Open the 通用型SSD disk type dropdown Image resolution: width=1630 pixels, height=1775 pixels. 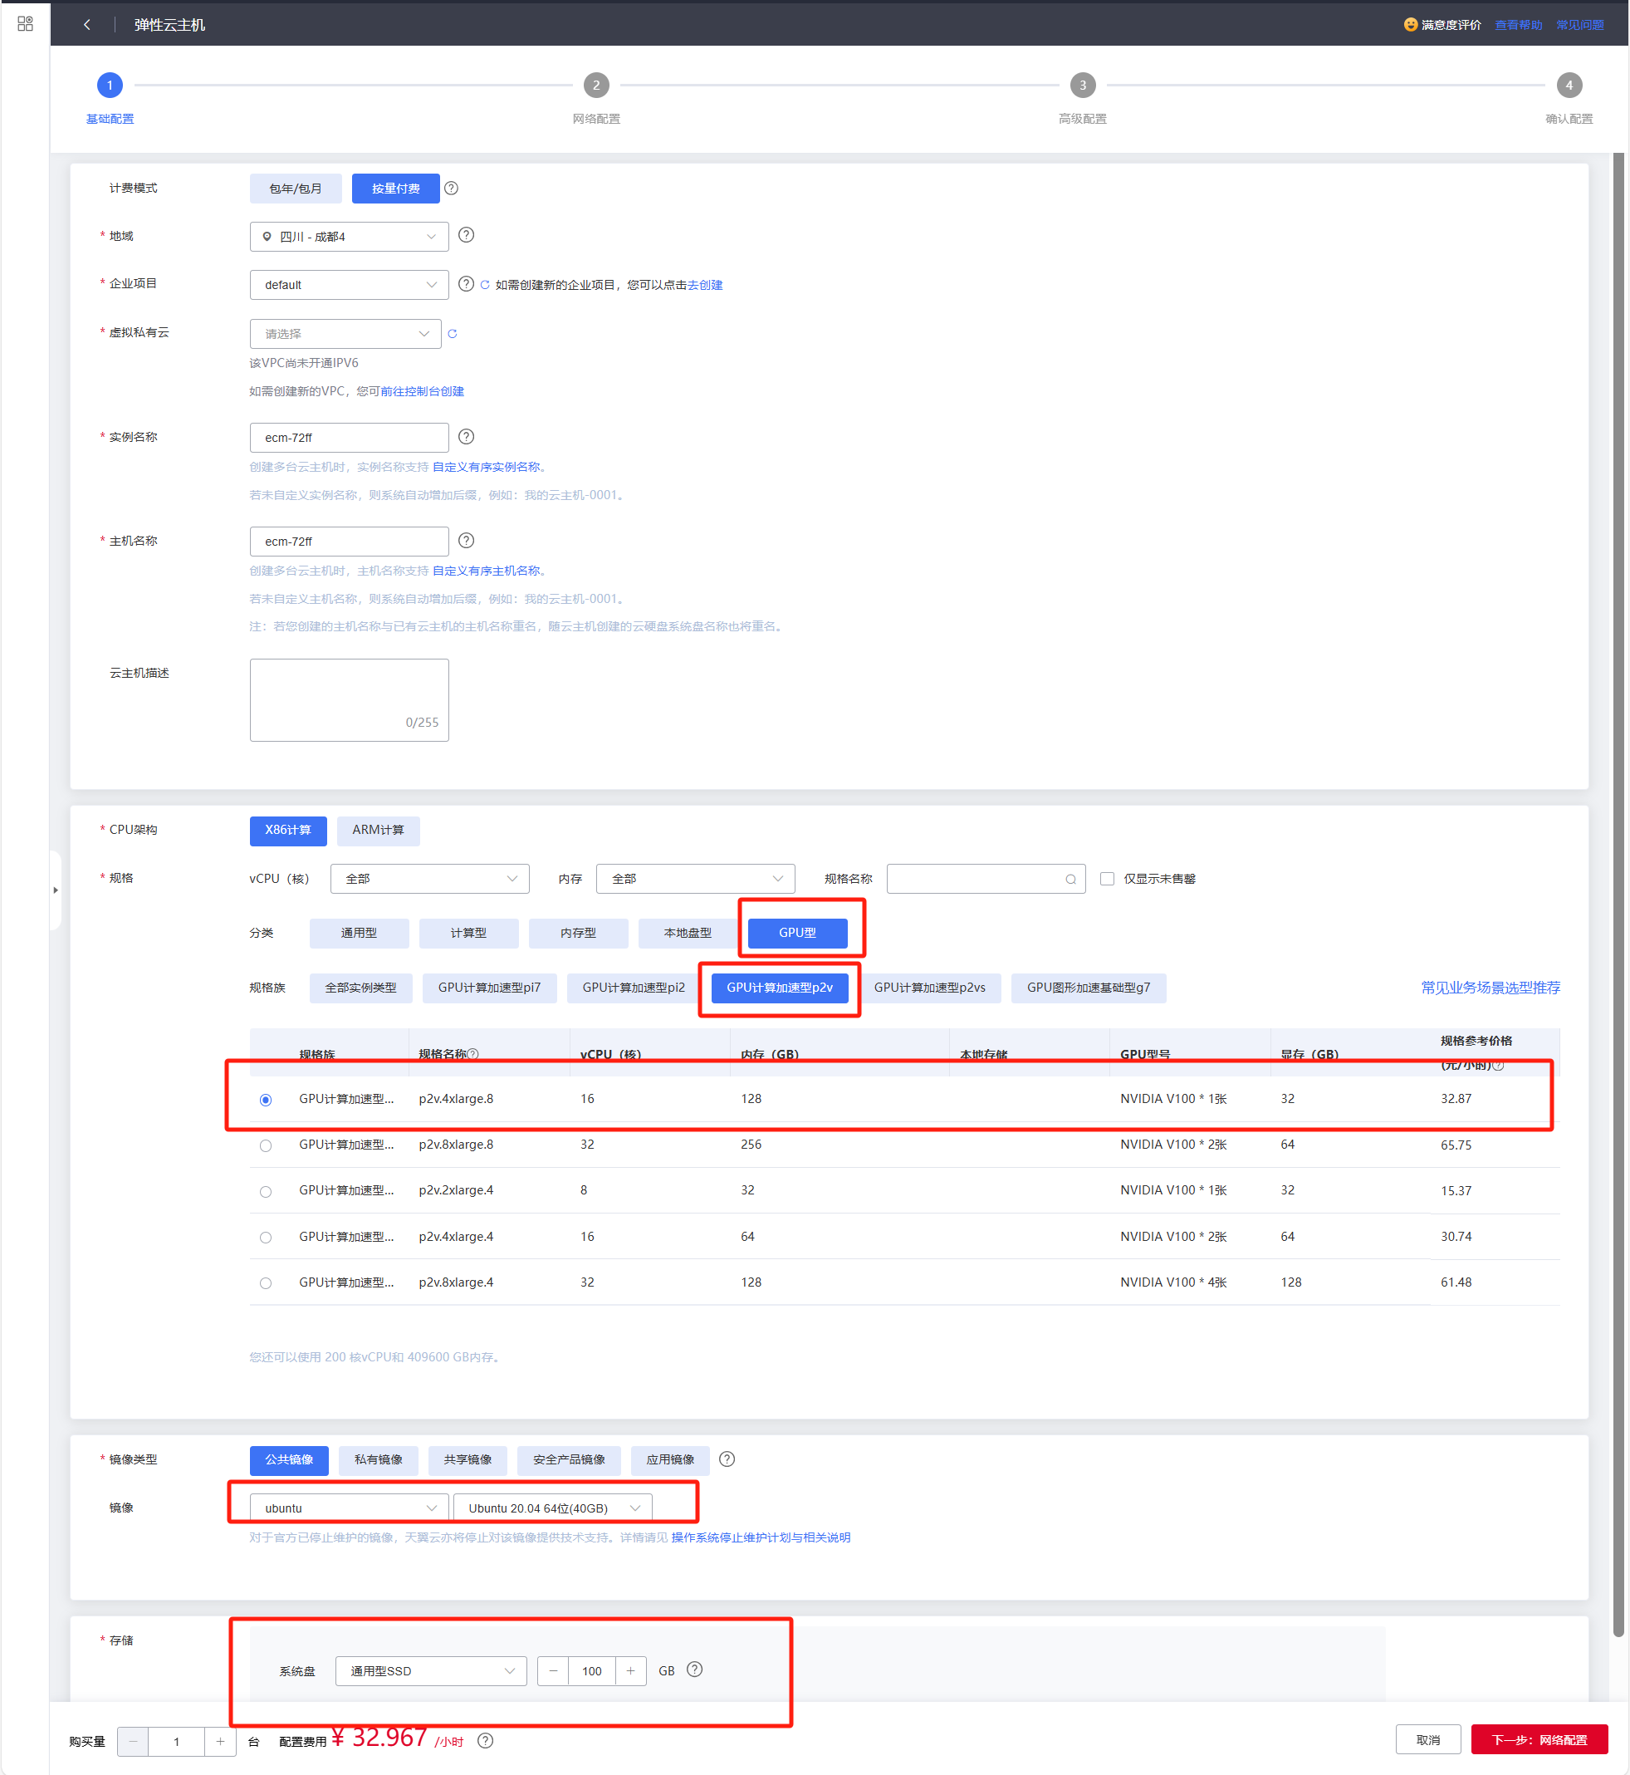point(431,1671)
